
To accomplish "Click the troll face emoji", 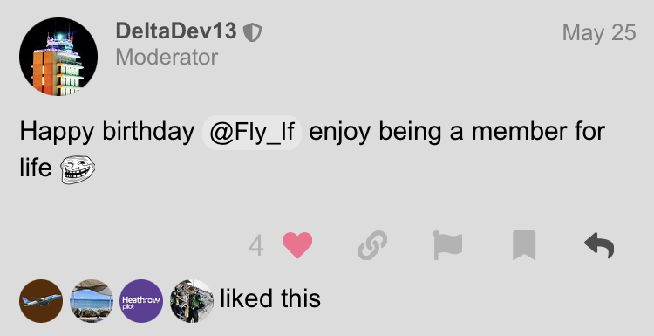I will 78,169.
